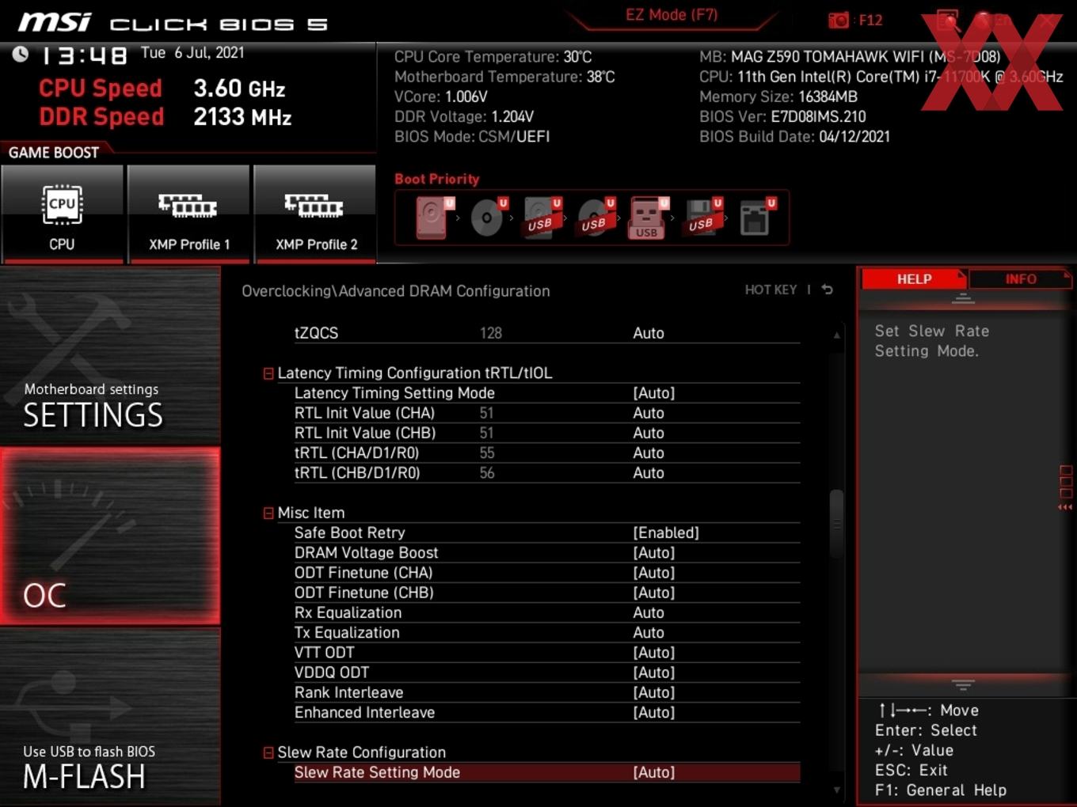Image resolution: width=1077 pixels, height=807 pixels.
Task: Click the settings list scrollbar thumb
Action: (836, 524)
